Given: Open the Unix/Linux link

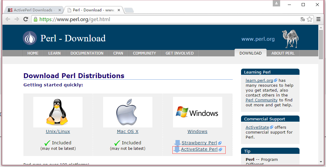Looking at the screenshot, I should [58, 131].
